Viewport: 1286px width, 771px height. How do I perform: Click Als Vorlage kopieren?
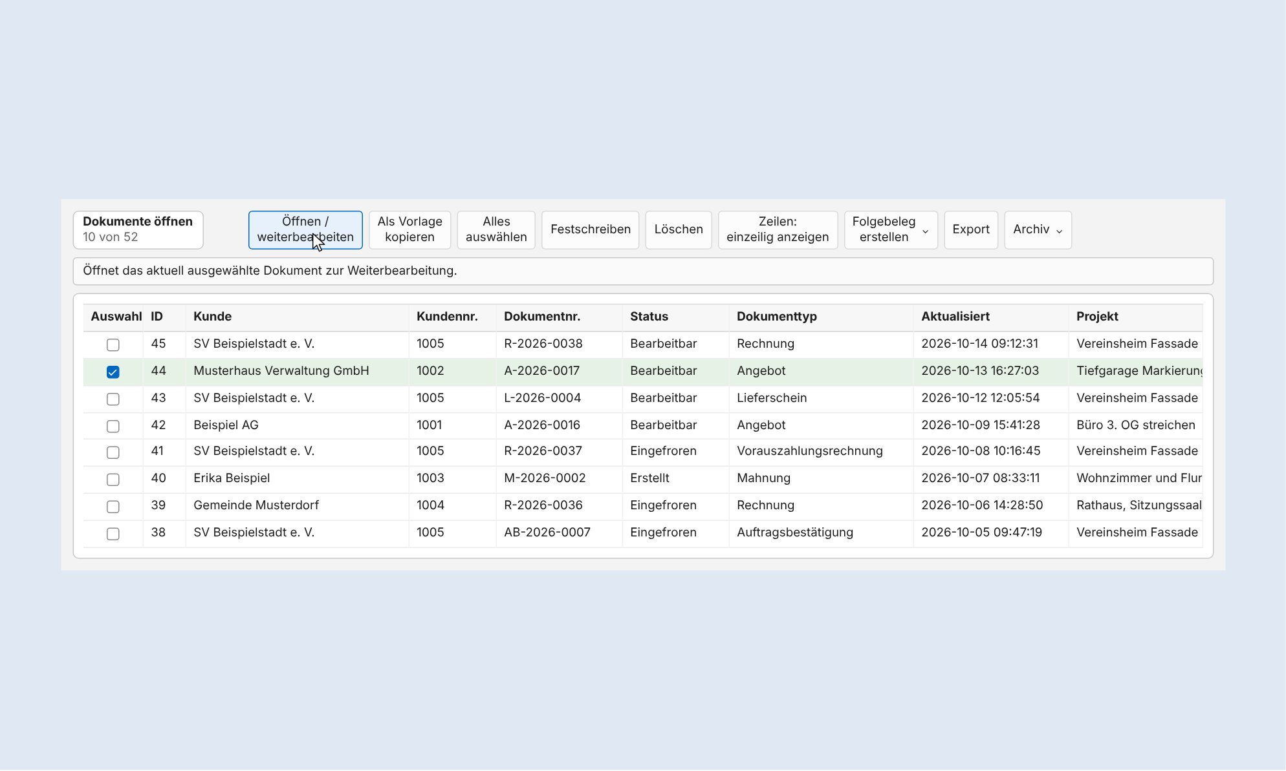click(x=409, y=229)
